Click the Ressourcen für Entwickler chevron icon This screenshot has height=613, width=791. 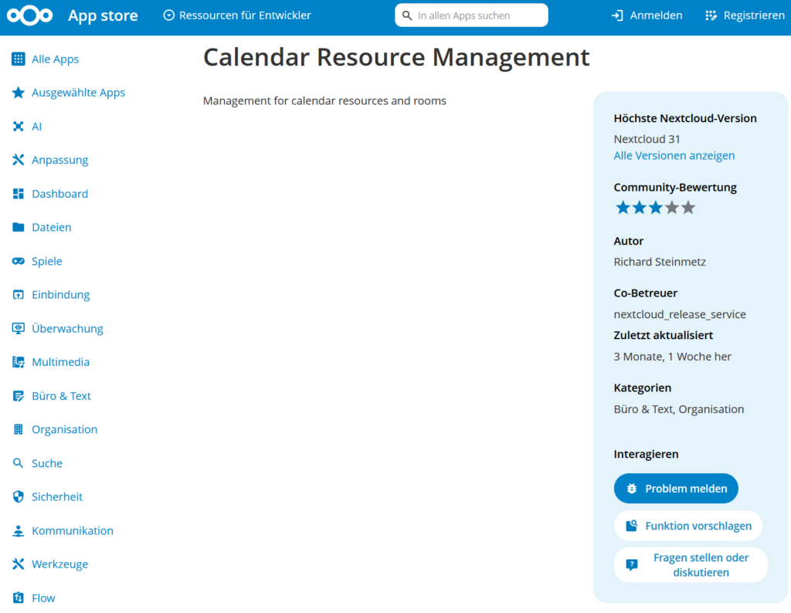coord(169,15)
